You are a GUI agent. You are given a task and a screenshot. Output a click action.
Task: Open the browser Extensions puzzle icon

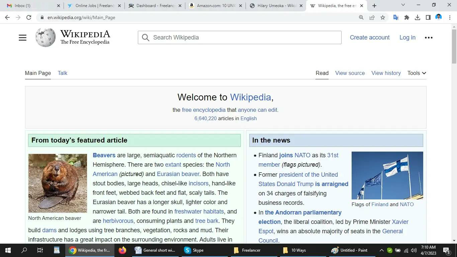[x=406, y=17]
